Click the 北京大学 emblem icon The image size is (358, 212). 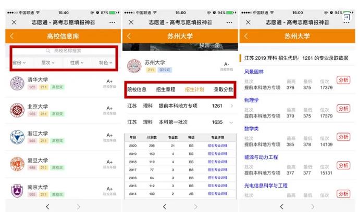click(17, 110)
